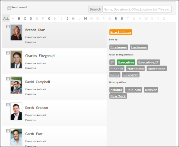Filter directory by letter R
This screenshot has height=147, width=179.
(116, 18)
